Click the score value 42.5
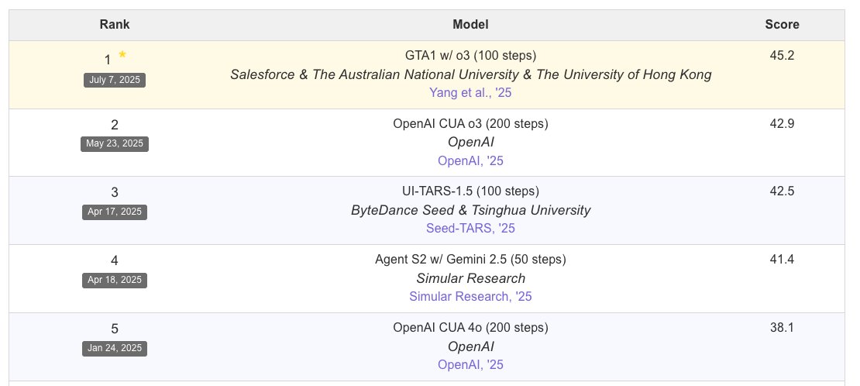Viewport: 860px width, 386px height. pyautogui.click(x=782, y=191)
